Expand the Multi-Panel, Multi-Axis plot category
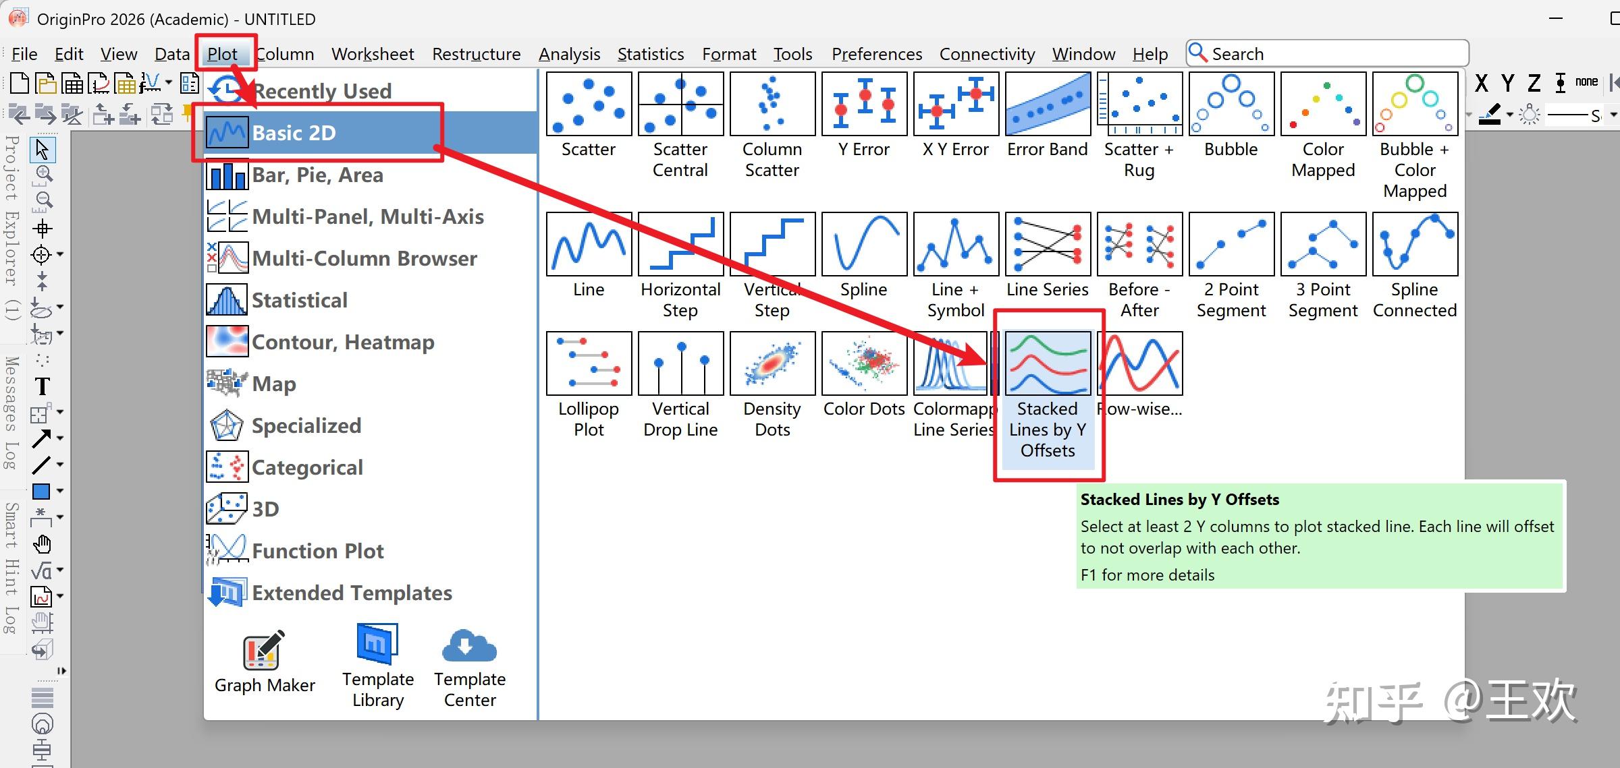This screenshot has height=768, width=1620. (370, 216)
